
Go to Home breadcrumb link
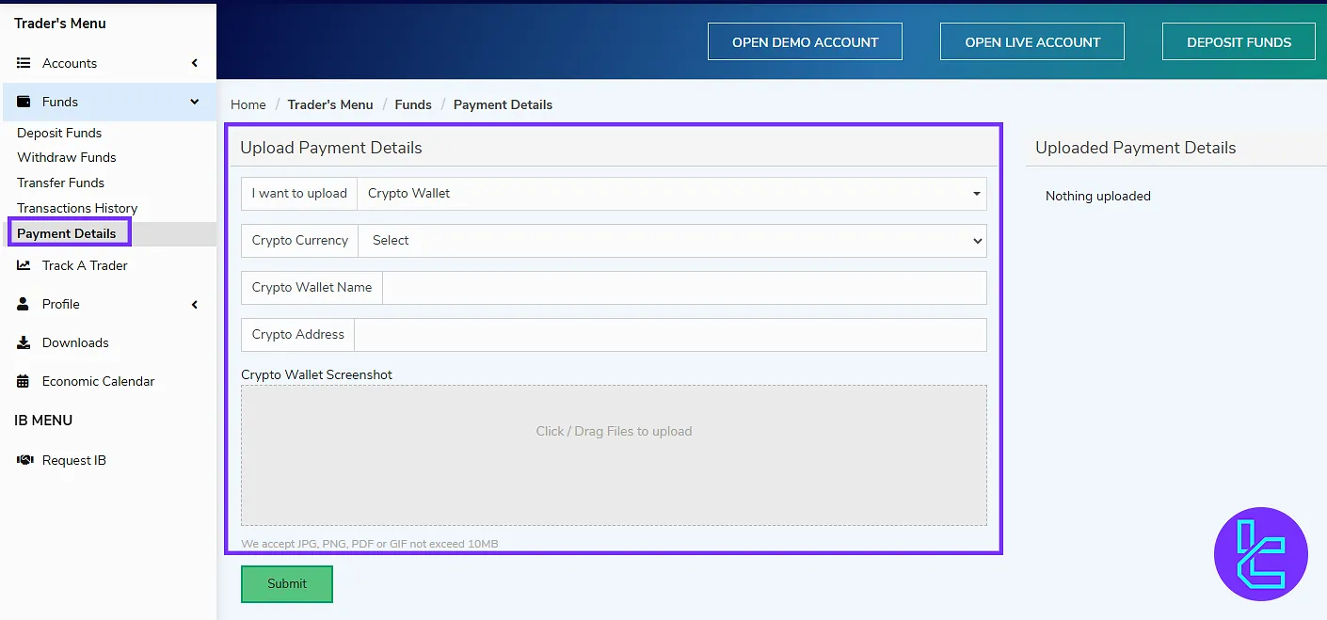248,104
